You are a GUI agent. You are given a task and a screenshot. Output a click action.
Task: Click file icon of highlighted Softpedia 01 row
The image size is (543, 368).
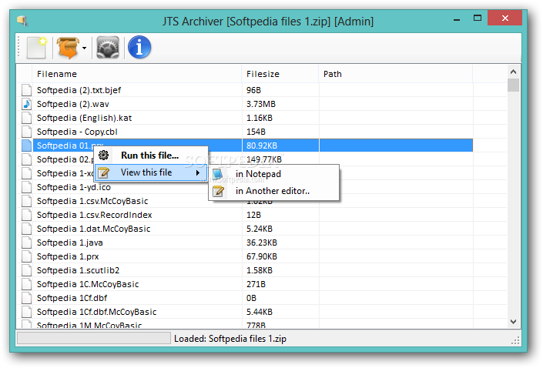[26, 146]
